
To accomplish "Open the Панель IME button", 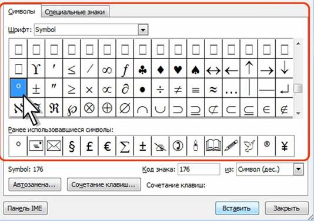I will point(25,208).
